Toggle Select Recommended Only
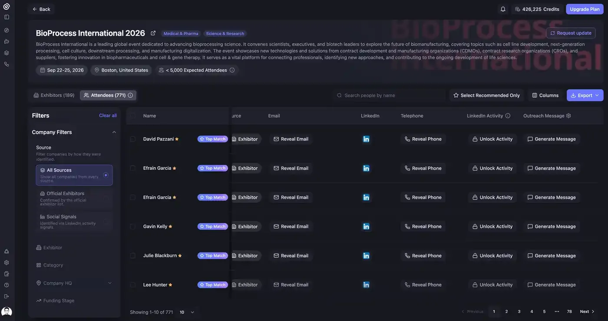 [x=486, y=95]
